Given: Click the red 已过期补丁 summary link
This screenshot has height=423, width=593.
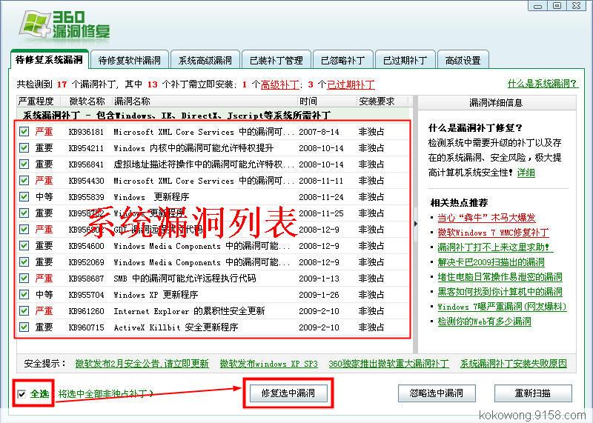Looking at the screenshot, I should 351,84.
